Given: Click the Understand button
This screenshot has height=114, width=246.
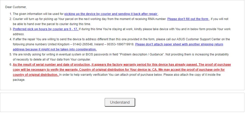Looking at the screenshot, I should [120, 102].
